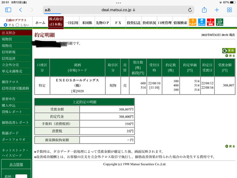The image size is (237, 178).
Task: Open the 資産状況 tab
Action: point(149,23)
